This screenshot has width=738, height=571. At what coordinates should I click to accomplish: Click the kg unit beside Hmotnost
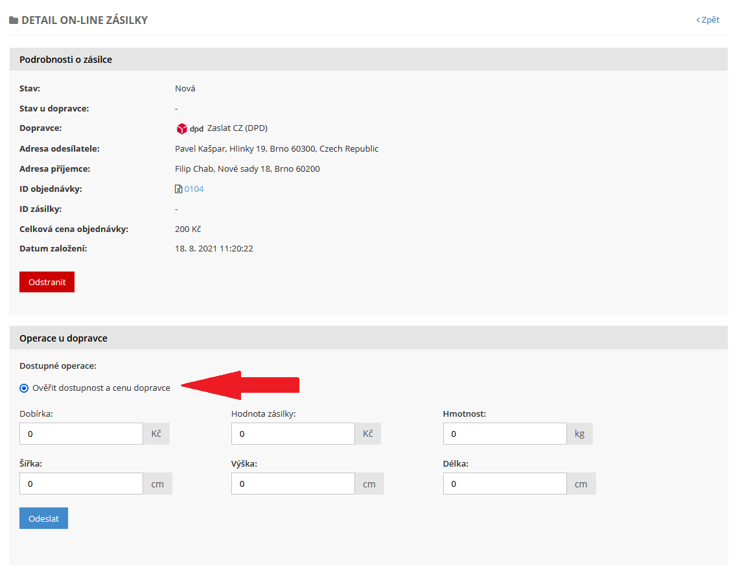click(x=579, y=434)
